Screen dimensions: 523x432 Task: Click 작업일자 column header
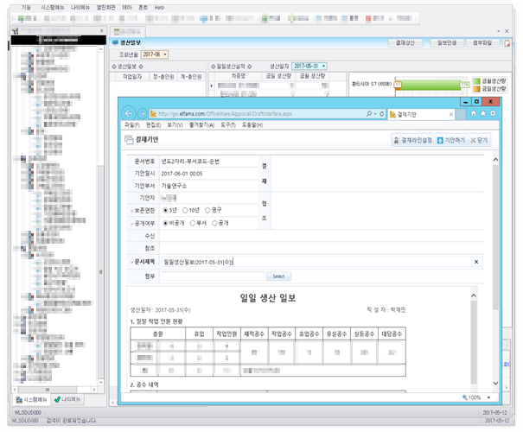[x=132, y=77]
